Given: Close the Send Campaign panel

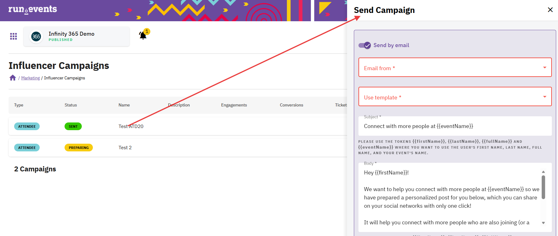Looking at the screenshot, I should [x=550, y=10].
